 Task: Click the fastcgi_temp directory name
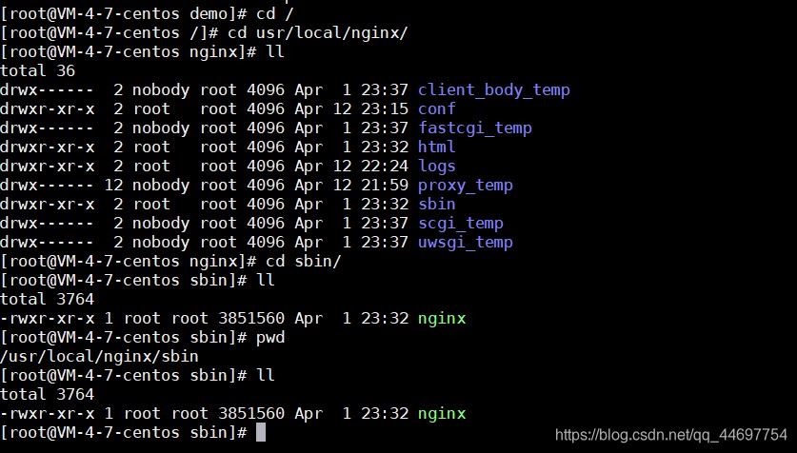tap(475, 128)
